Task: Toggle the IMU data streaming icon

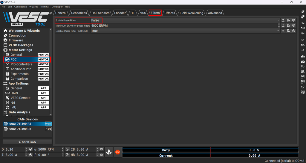Action: (303, 77)
